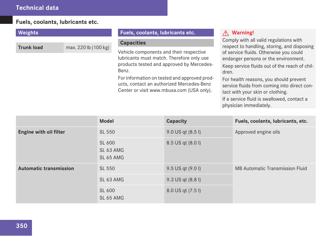335x236 pixels.
Task: Click the red 'Warning!' heading text
Action: pyautogui.click(x=243, y=33)
